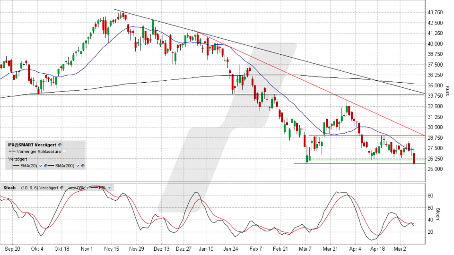Click the Okt 4 date label

[37, 249]
